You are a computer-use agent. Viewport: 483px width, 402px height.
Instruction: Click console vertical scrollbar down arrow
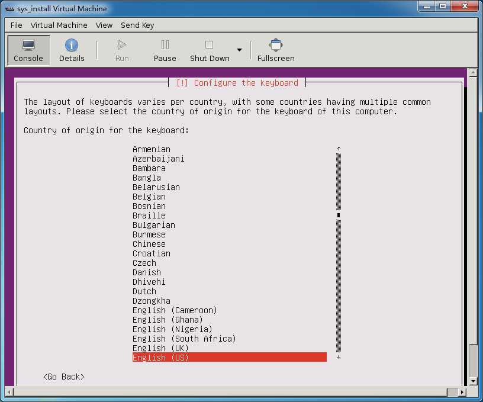(x=473, y=381)
